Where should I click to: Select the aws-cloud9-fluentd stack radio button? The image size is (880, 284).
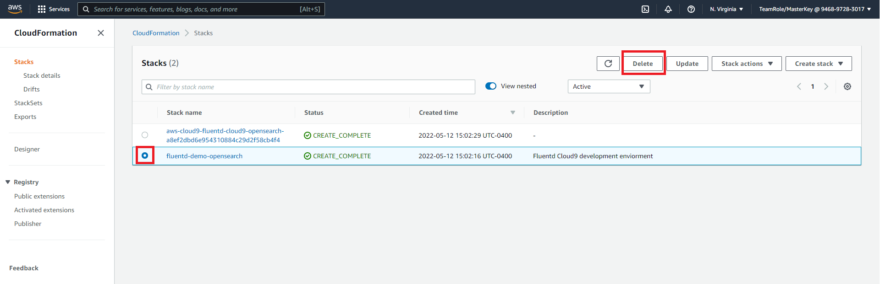pyautogui.click(x=145, y=135)
